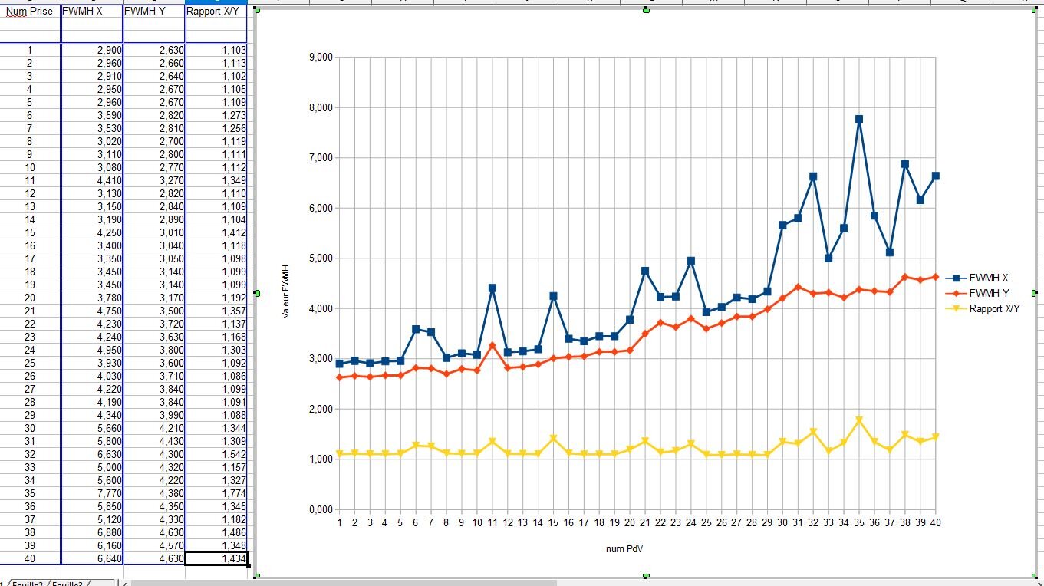Click the FWMH X data point at 24
The height and width of the screenshot is (586, 1044).
click(x=691, y=261)
